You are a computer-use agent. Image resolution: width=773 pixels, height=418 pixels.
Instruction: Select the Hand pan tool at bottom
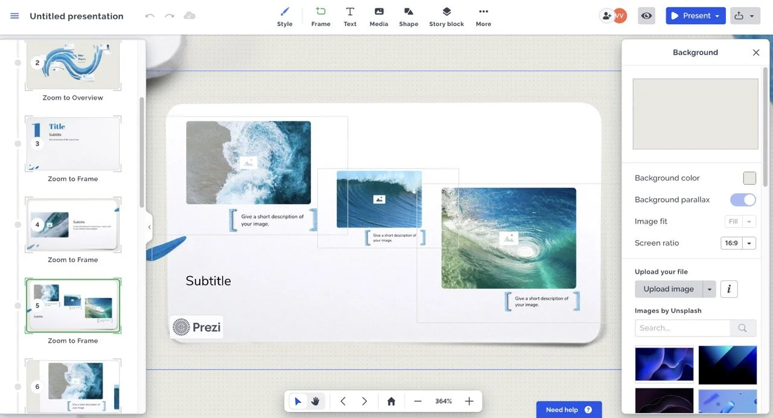point(315,400)
